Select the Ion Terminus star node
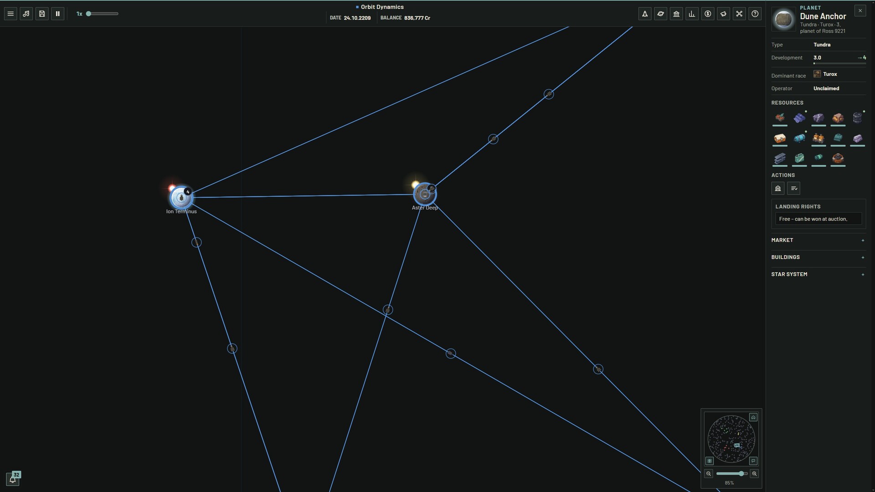The image size is (875, 492). (x=181, y=197)
